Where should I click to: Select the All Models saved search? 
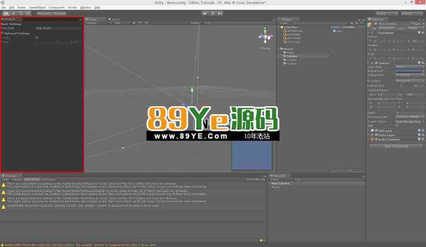click(x=292, y=35)
